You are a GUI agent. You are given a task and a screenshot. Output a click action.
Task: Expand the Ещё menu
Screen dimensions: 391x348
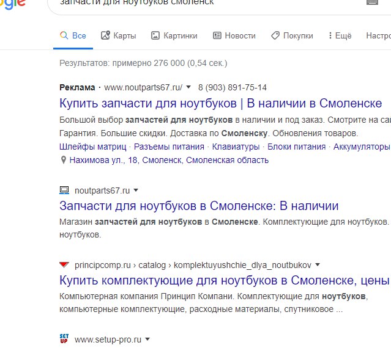tap(340, 36)
